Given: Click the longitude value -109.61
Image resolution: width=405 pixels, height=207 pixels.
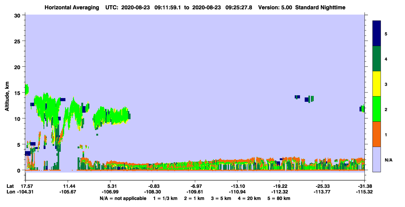Looking at the screenshot, I should click(195, 192).
